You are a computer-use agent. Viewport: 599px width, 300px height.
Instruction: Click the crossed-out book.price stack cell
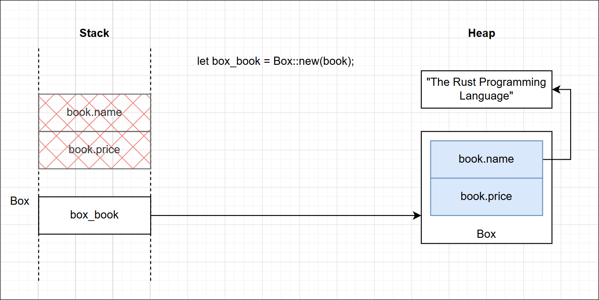[94, 150]
